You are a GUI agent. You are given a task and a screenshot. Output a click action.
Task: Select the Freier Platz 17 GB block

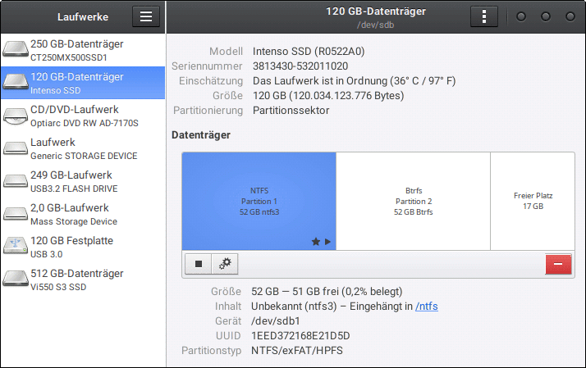(533, 201)
